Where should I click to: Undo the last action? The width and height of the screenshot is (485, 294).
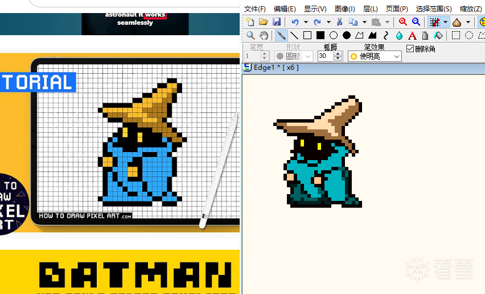click(x=295, y=22)
